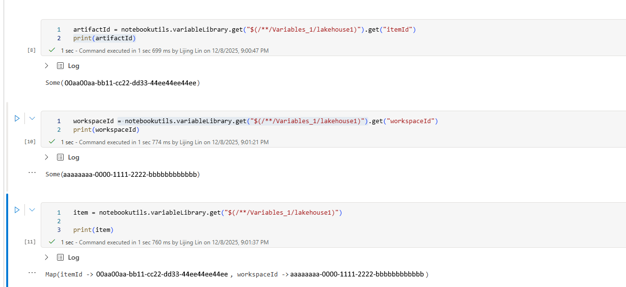Image resolution: width=626 pixels, height=287 pixels.
Task: Open output ellipsis menu beside Map(itemId...) result
Action: pos(32,272)
